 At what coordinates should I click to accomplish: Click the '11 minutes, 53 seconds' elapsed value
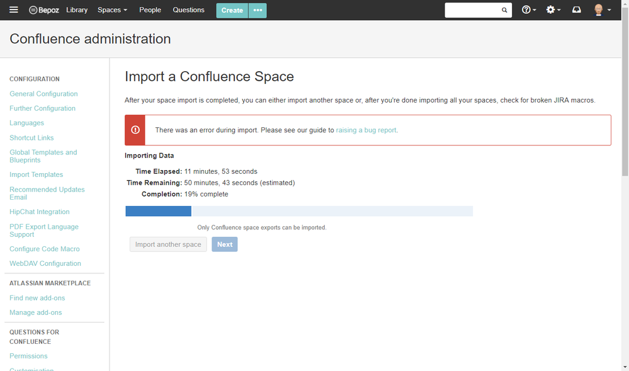[221, 171]
